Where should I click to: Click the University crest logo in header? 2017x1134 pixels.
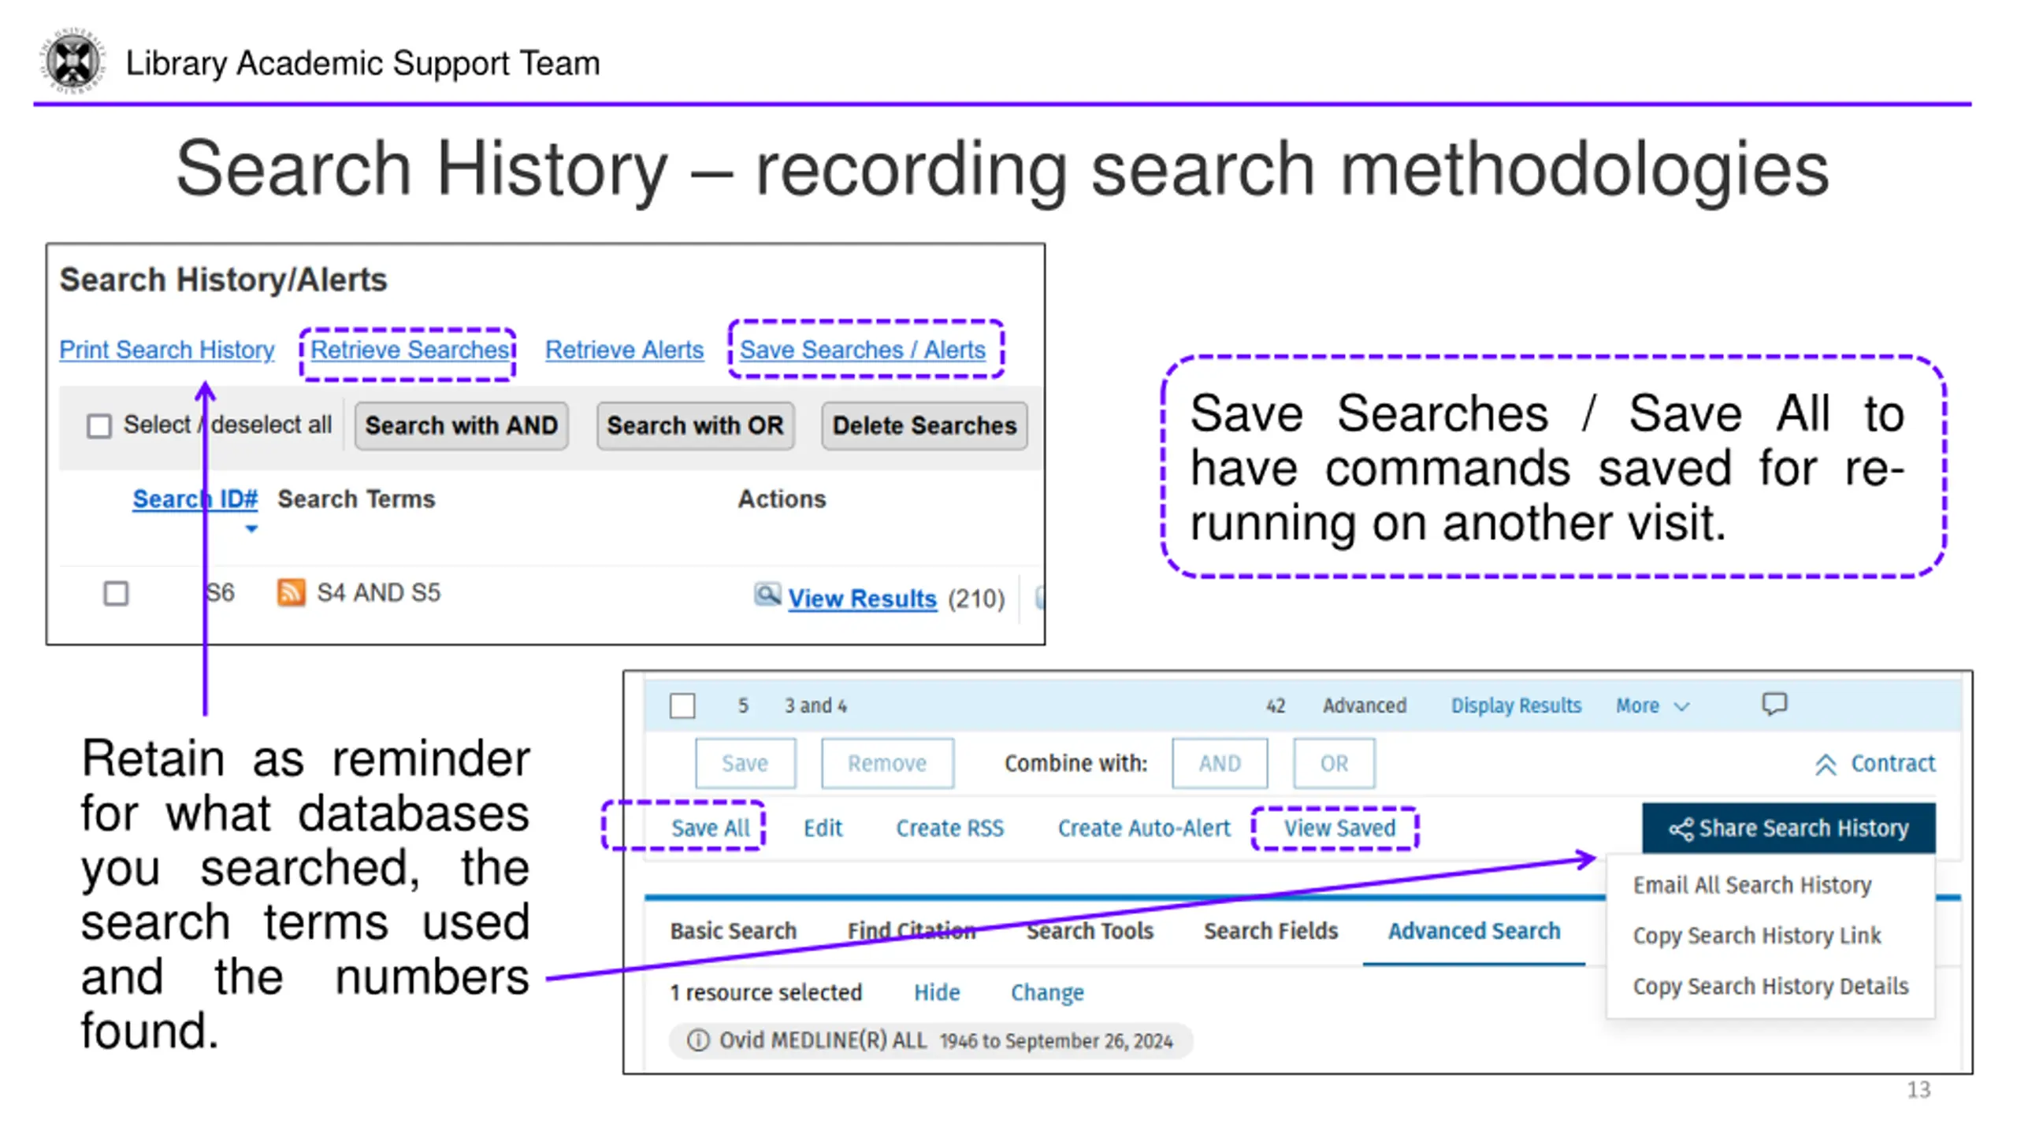tap(72, 61)
